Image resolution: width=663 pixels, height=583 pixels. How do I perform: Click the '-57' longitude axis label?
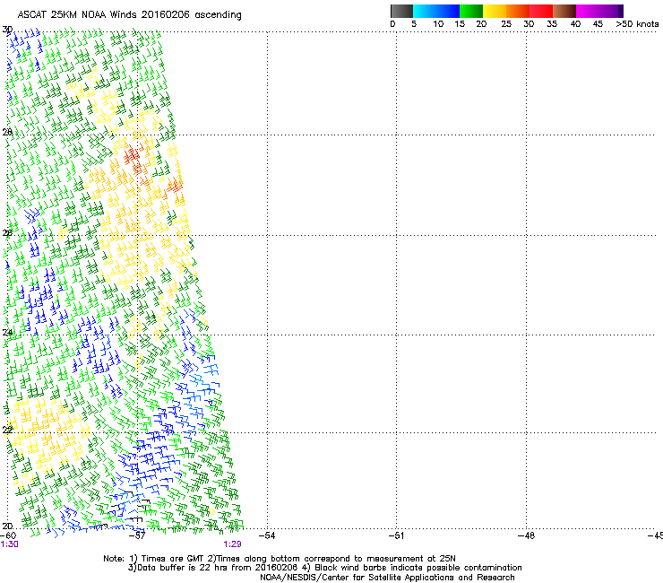pyautogui.click(x=137, y=535)
